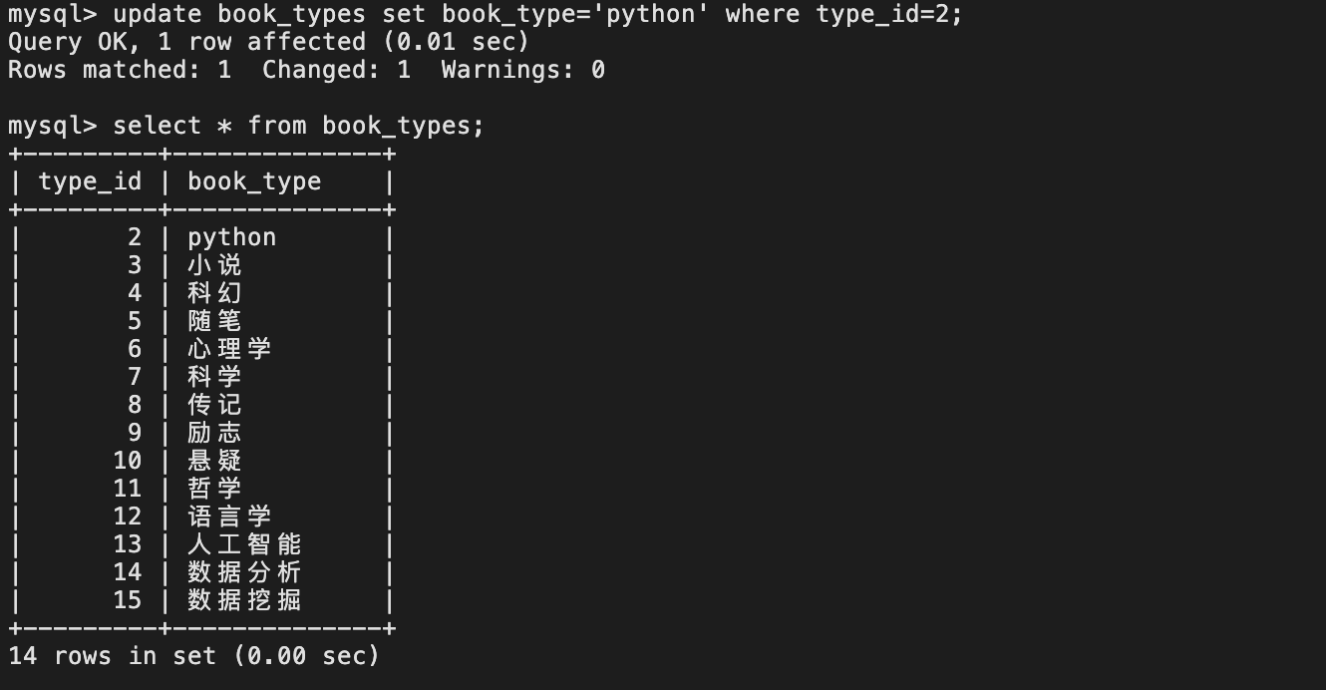Click the 励志 entry in the table
Screen dimensions: 1326x690
tap(214, 433)
